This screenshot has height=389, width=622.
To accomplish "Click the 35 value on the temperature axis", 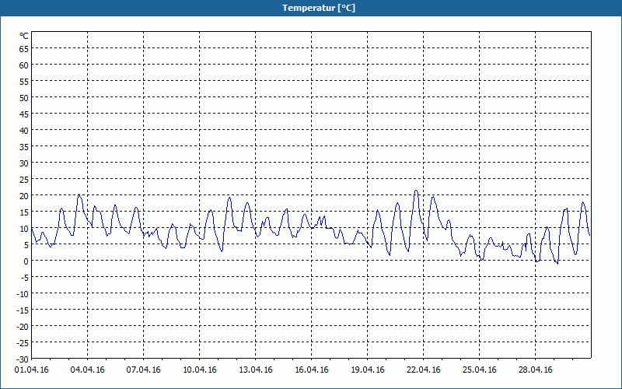I will click(24, 147).
